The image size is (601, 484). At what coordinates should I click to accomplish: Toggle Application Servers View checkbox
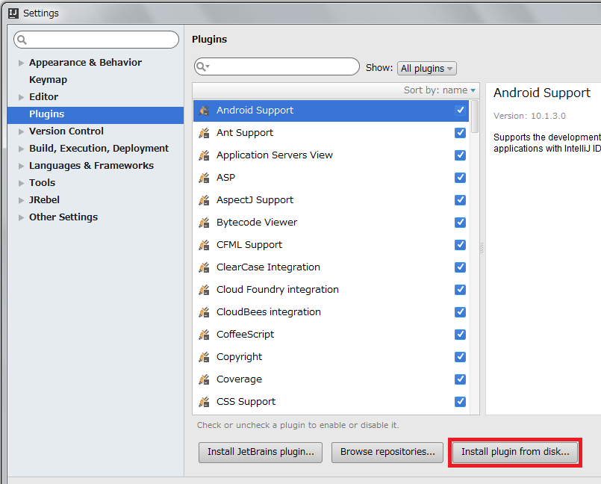point(460,155)
